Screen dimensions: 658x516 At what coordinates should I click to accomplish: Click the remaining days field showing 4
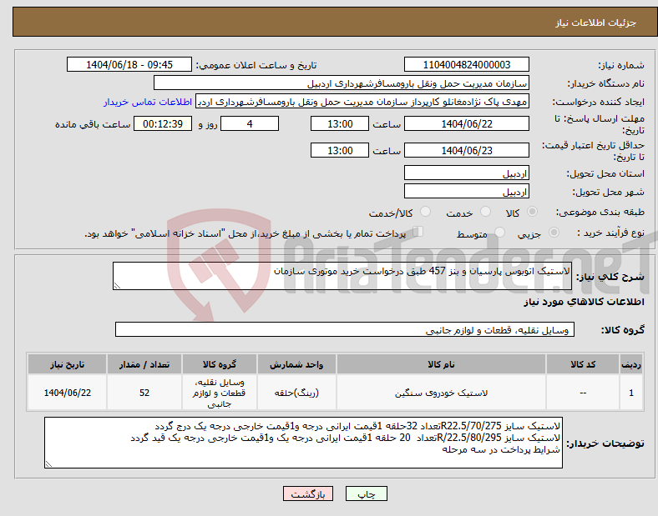250,123
